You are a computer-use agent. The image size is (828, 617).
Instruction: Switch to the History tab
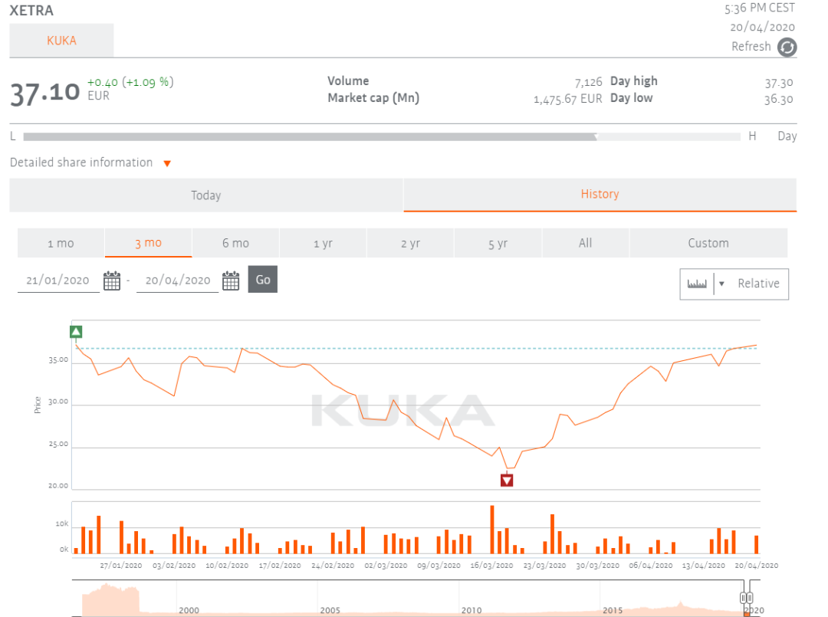click(x=600, y=195)
